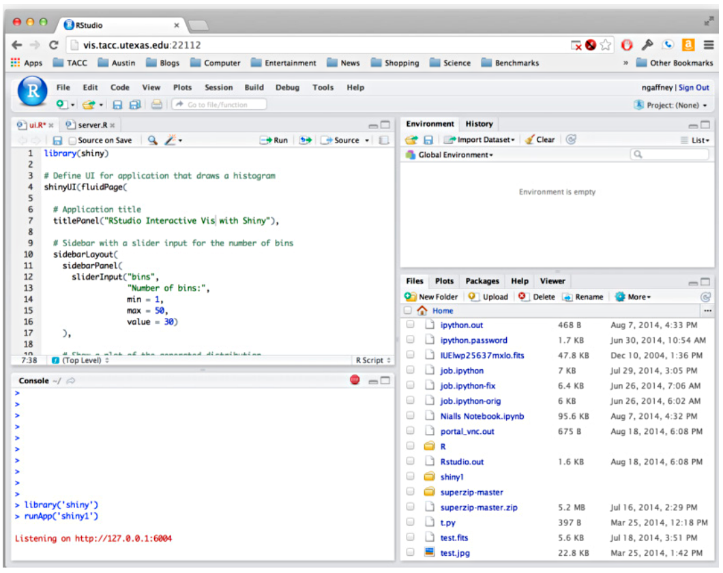Run the current line with Run button
This screenshot has height=573, width=723.
click(274, 140)
